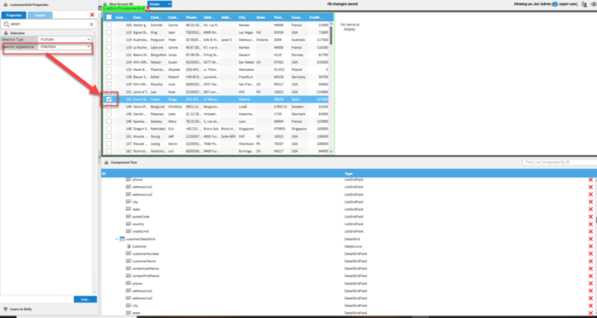The height and width of the screenshot is (318, 597).
Task: Select the Properties tab
Action: pyautogui.click(x=14, y=15)
